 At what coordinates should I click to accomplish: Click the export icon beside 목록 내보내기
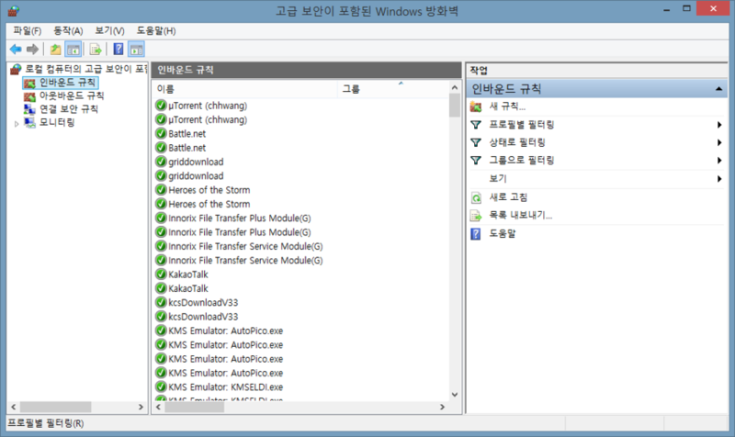point(476,216)
